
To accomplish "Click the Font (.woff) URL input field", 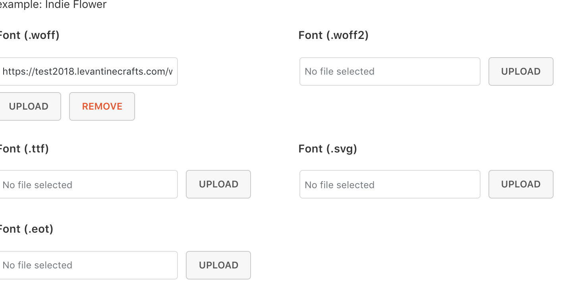I will point(87,72).
